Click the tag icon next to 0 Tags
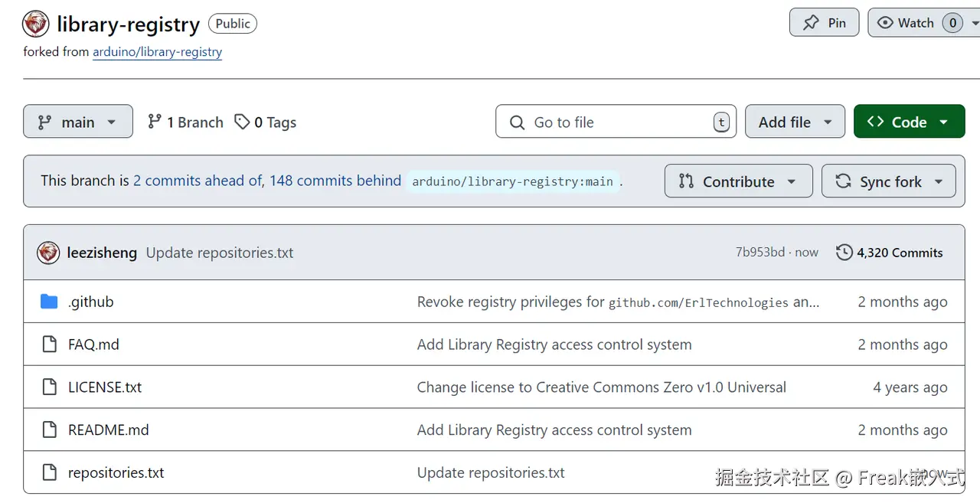This screenshot has width=980, height=503. [x=242, y=122]
